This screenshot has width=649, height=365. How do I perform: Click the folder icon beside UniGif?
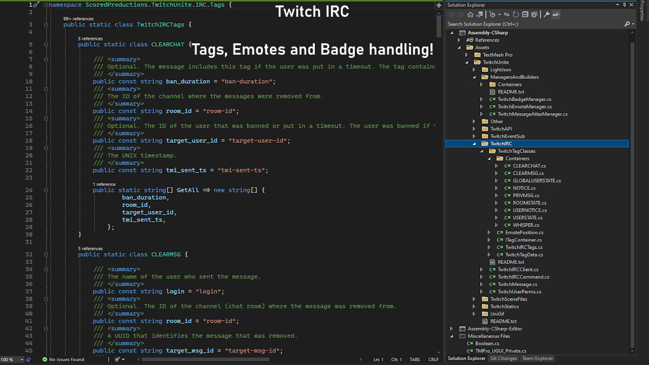tap(485, 314)
